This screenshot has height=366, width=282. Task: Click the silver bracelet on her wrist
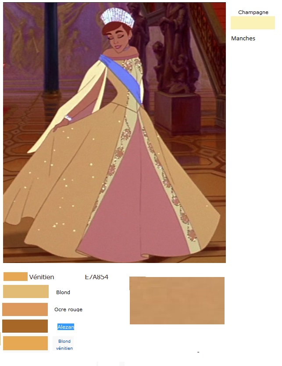(x=68, y=118)
